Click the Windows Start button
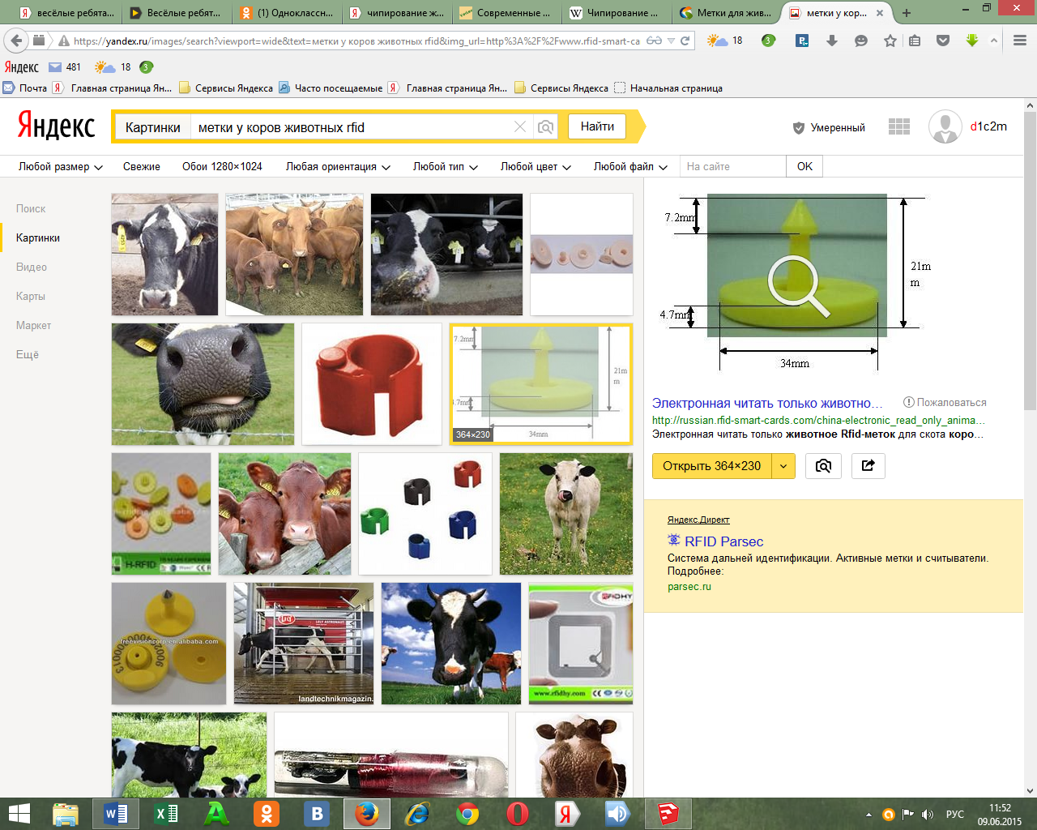This screenshot has height=830, width=1037. [19, 814]
